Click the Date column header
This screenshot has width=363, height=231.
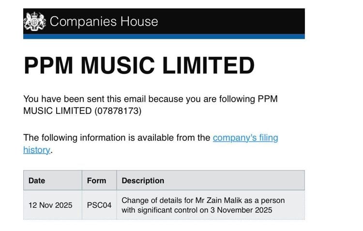37,181
